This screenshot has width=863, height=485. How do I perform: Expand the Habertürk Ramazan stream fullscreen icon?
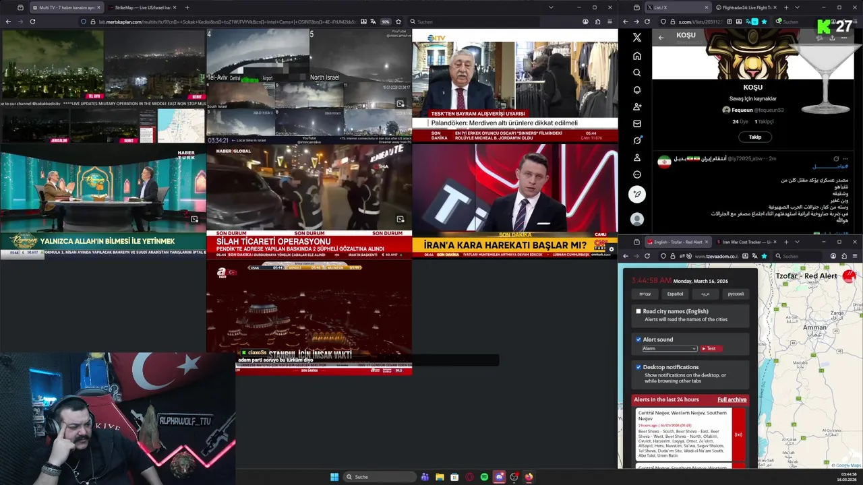point(194,219)
